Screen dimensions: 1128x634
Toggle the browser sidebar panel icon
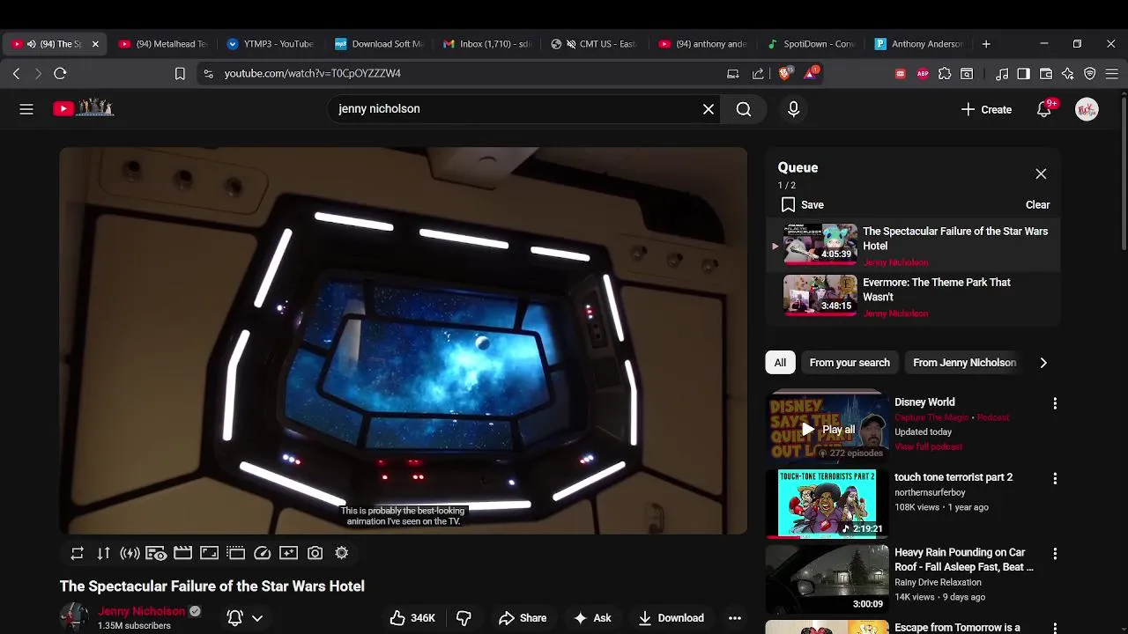(x=1023, y=74)
